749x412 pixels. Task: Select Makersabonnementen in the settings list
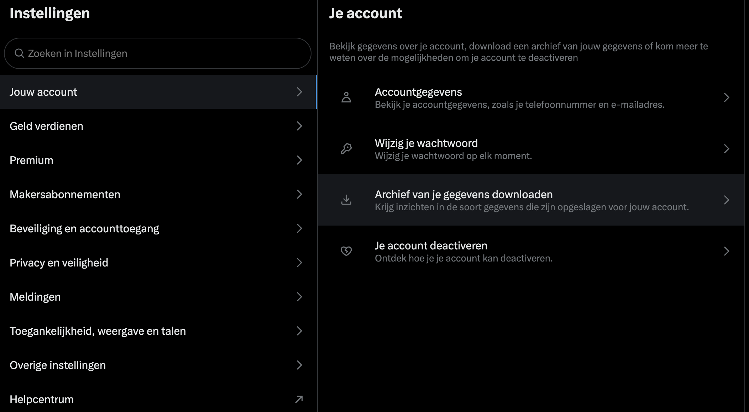click(x=65, y=194)
